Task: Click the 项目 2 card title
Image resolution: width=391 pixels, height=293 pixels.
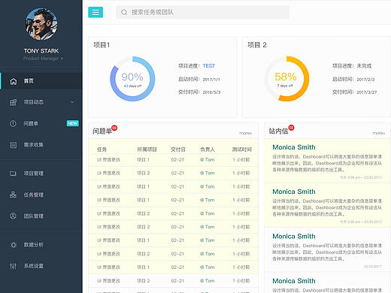Action: point(257,45)
